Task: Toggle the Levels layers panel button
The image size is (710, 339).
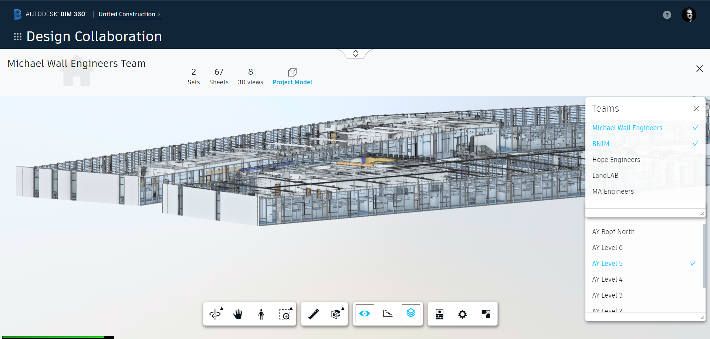Action: pos(411,314)
